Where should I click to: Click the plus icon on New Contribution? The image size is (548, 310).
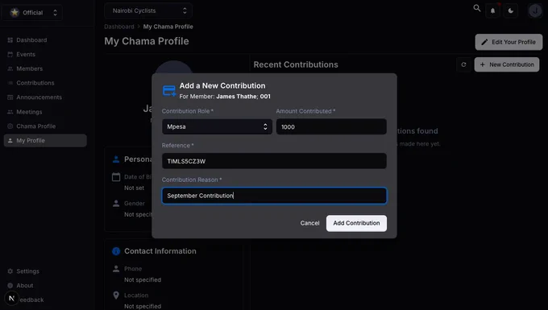click(482, 64)
